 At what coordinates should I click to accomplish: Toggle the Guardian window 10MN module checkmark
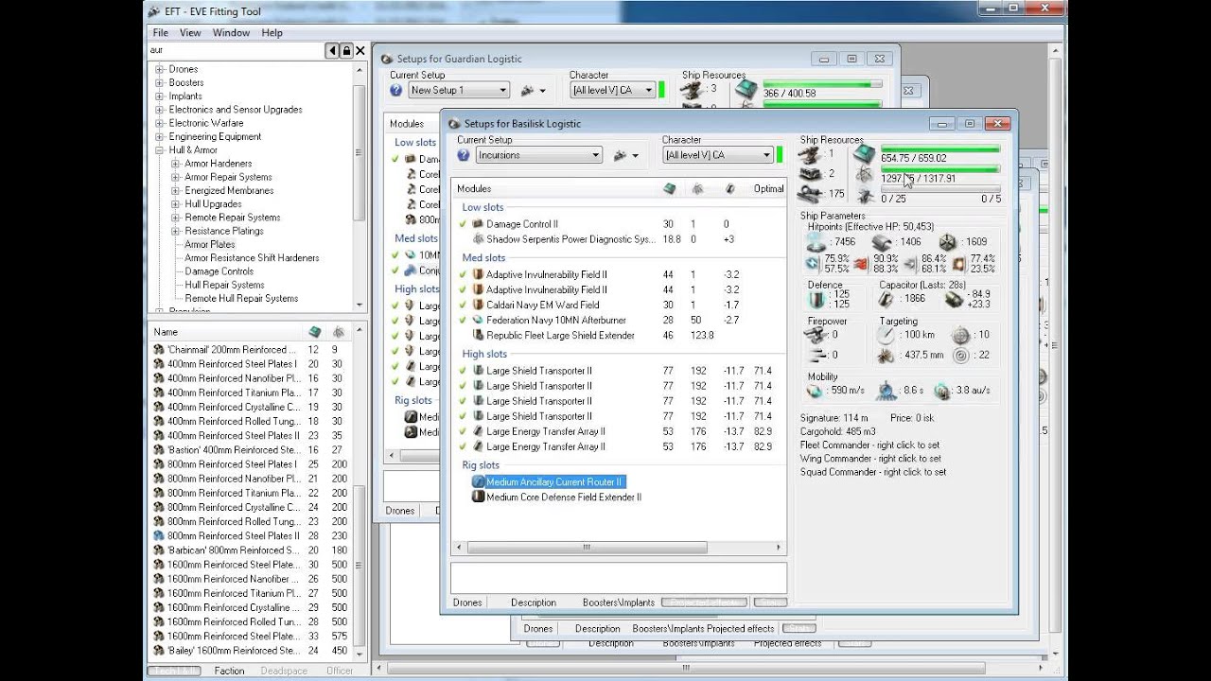395,254
